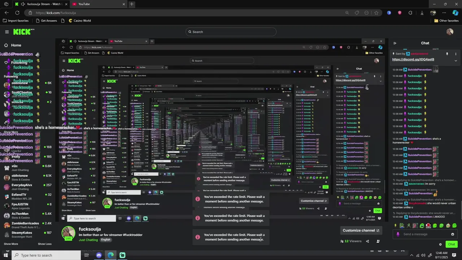Zoom out via address bar magnifier
The width and height of the screenshot is (462, 260).
pyautogui.click(x=347, y=13)
